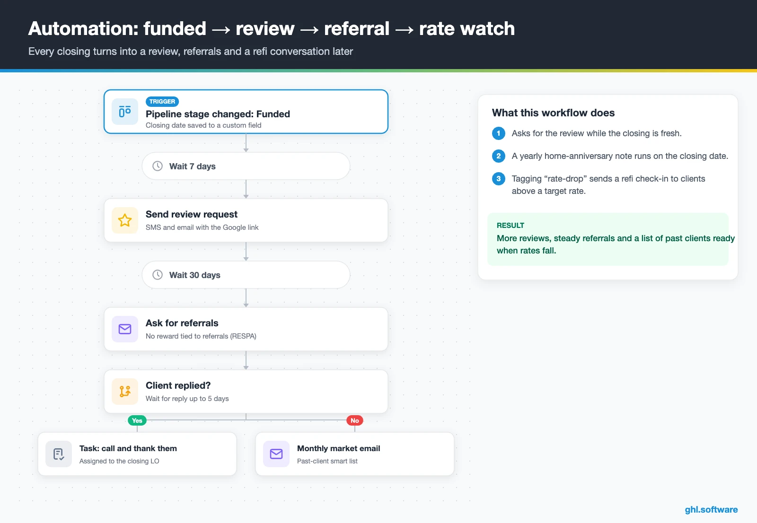Click 'Asks for the review while the closing is fresh.'
Screen dimensions: 757x523
[597, 133]
